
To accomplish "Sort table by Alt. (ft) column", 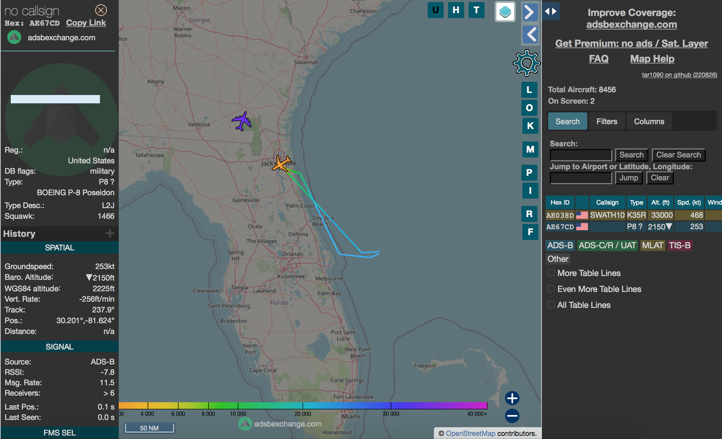I will pos(660,203).
